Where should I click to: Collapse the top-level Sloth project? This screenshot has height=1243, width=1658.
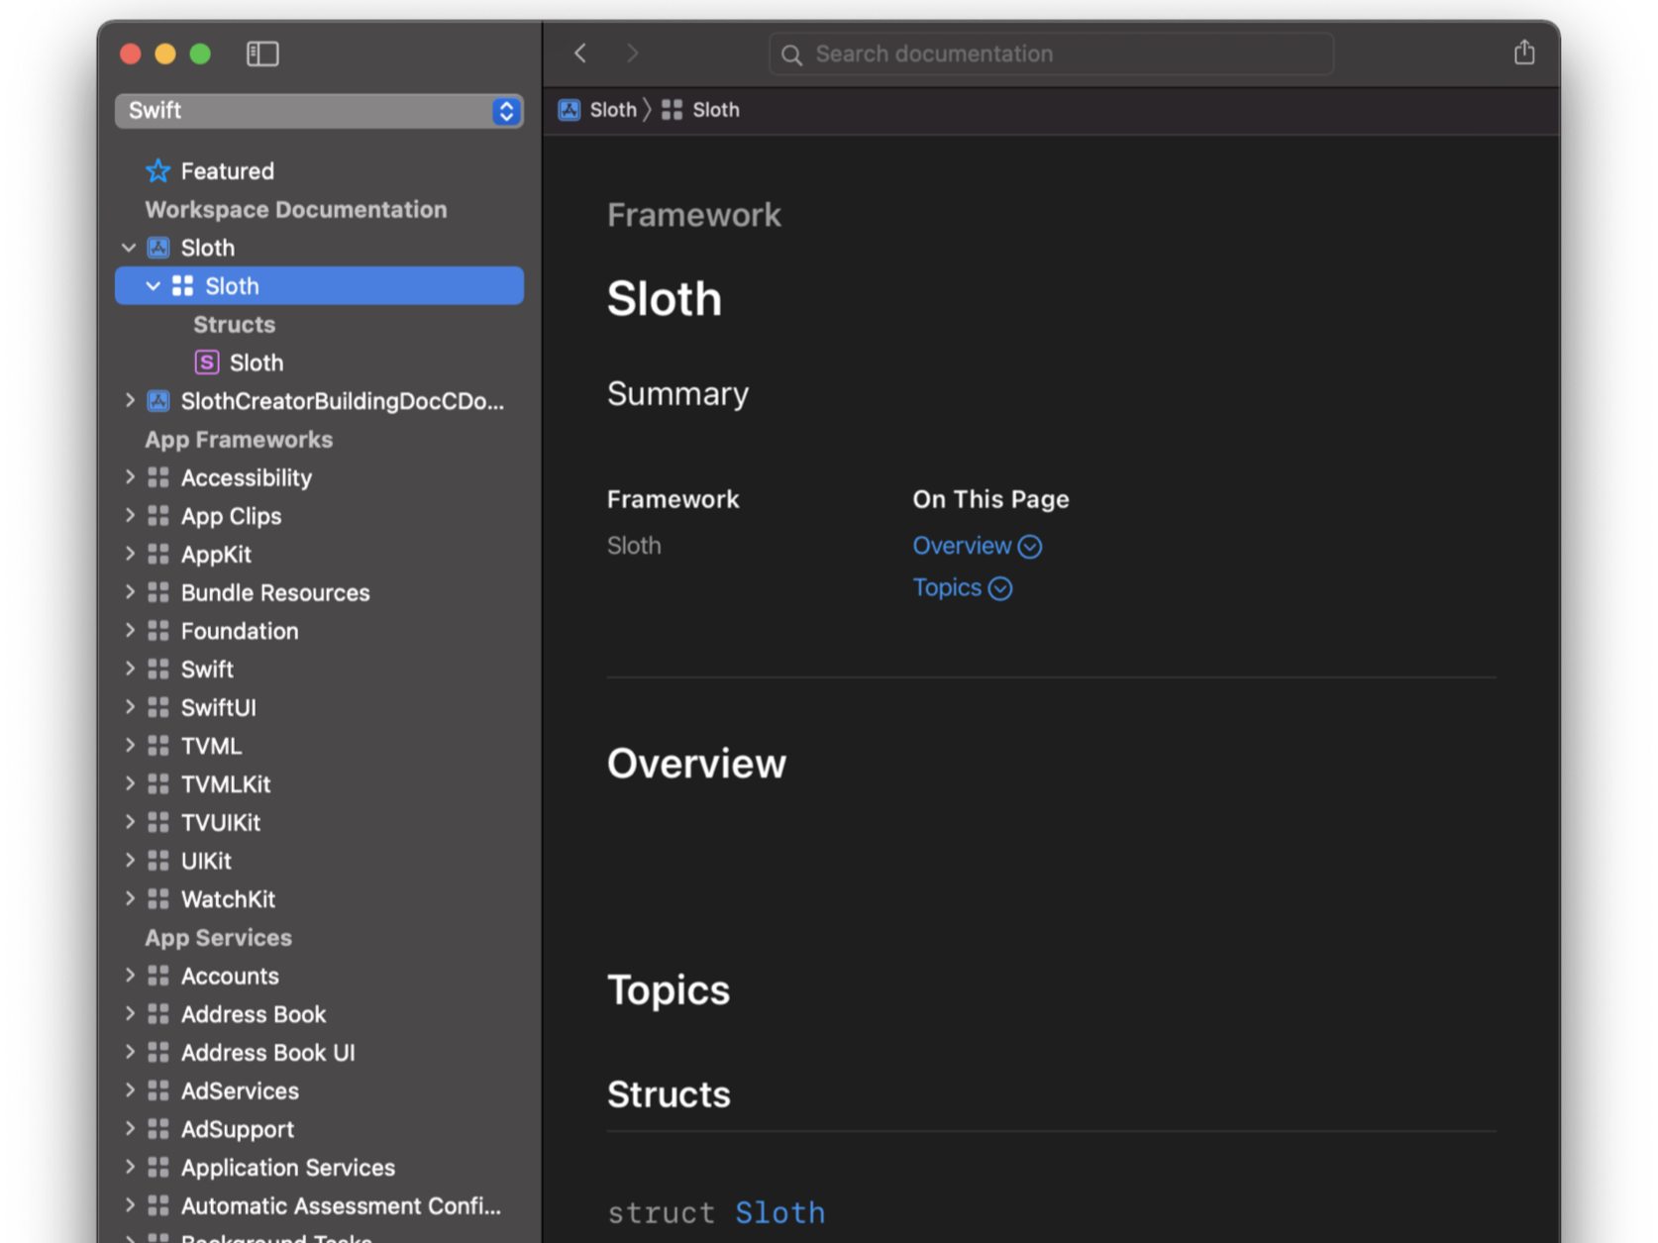[129, 248]
